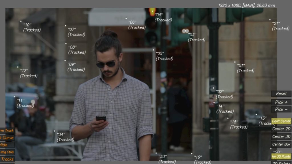Click the Pick + button
292x164 pixels.
click(x=281, y=102)
